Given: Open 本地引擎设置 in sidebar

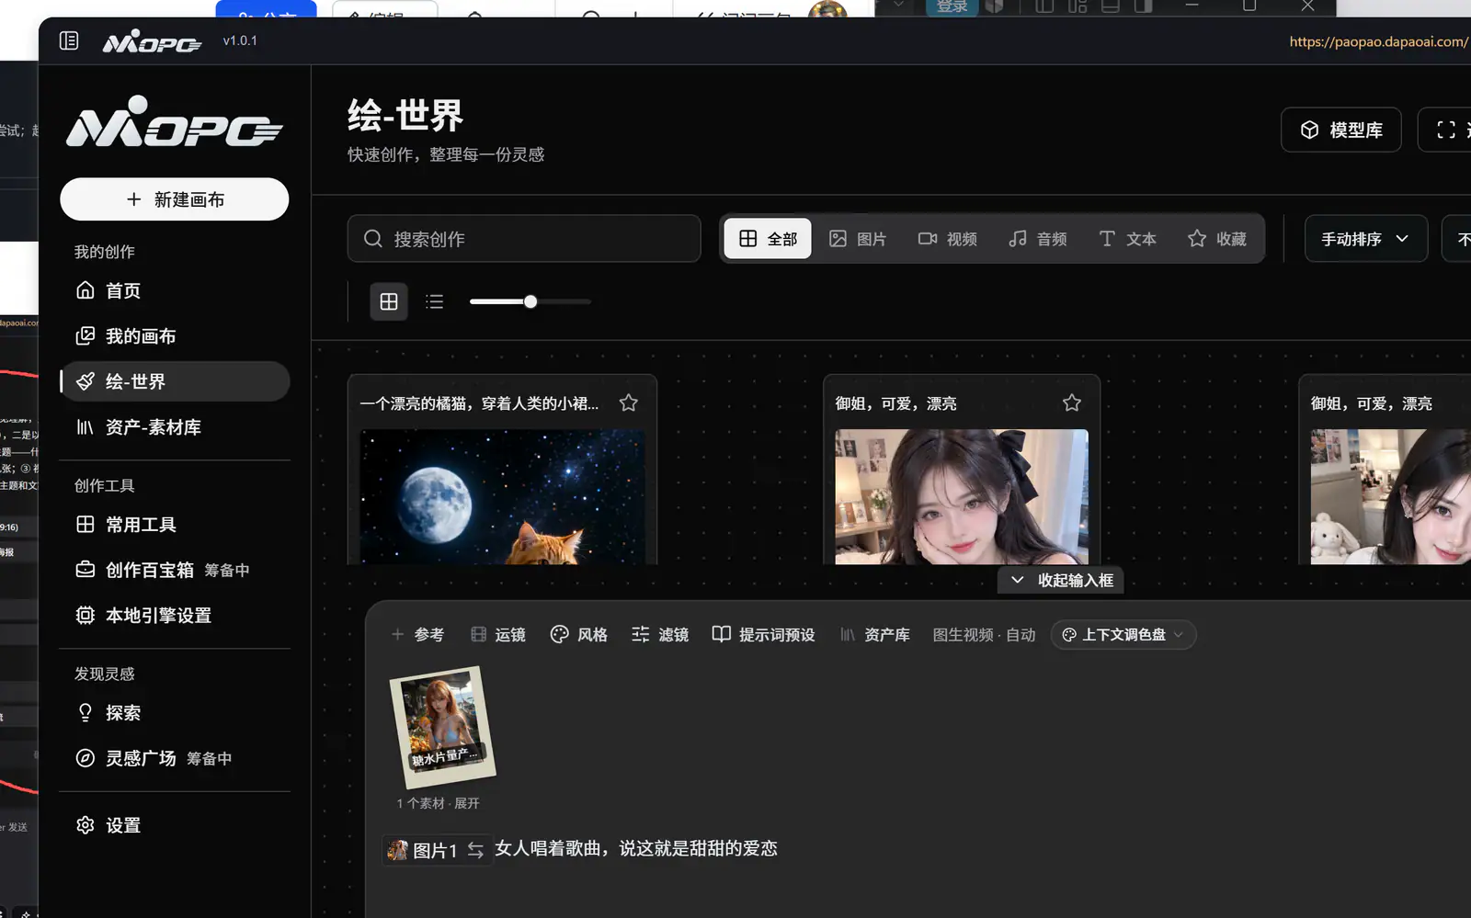Looking at the screenshot, I should [175, 616].
